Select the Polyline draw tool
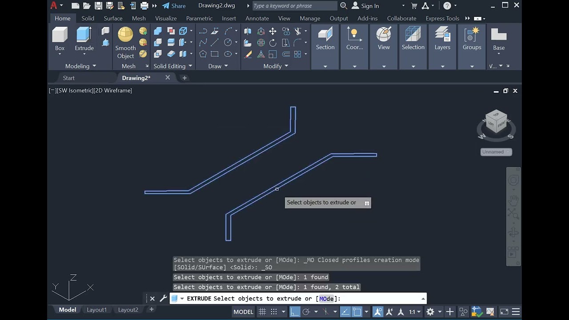This screenshot has height=320, width=569. tap(203, 31)
